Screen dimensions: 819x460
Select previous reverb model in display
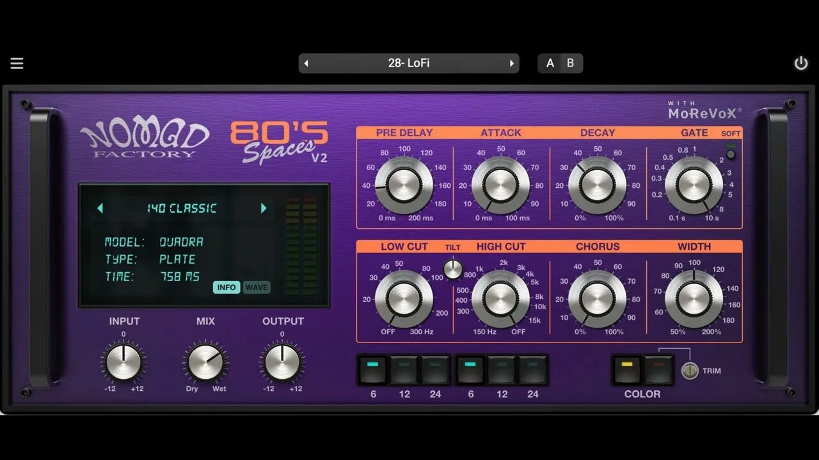[x=100, y=208]
